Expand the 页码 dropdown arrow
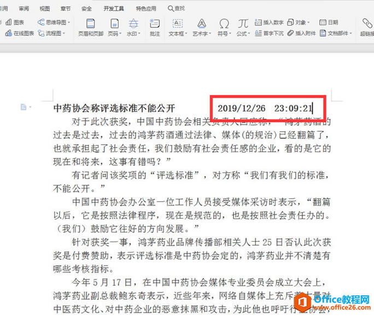Viewport: 374px width, 316px height. click(x=120, y=34)
